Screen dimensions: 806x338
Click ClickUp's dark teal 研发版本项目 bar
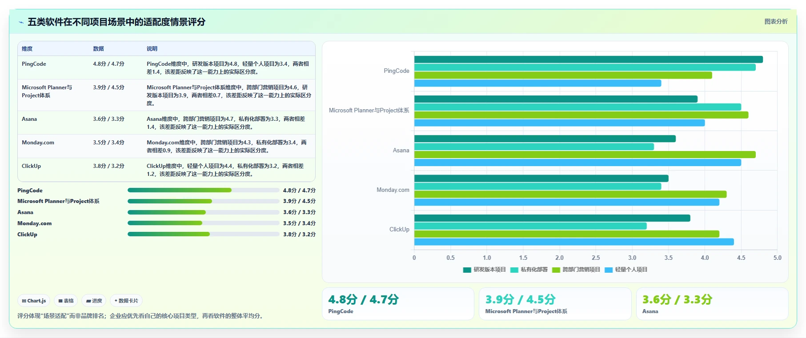552,218
